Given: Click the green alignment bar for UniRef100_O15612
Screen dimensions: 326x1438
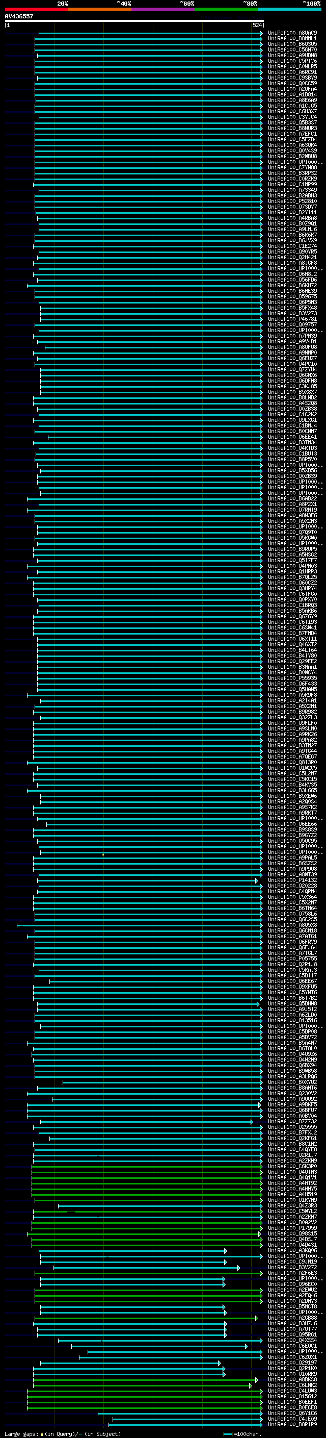Looking at the screenshot, I should (144, 1396).
